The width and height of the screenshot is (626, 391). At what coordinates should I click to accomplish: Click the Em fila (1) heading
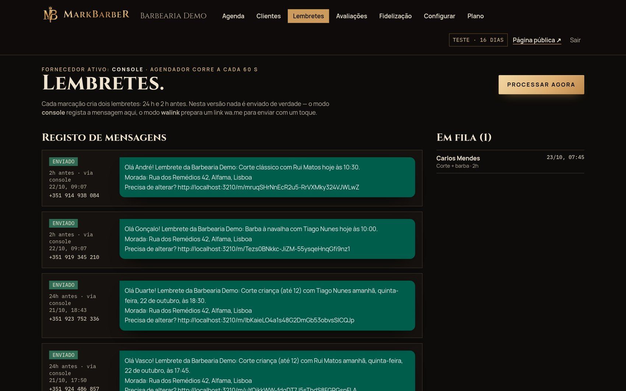(464, 137)
